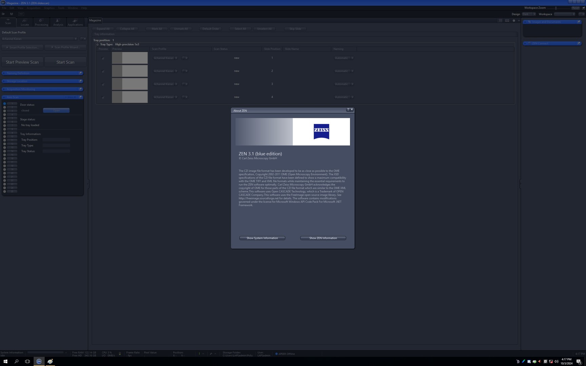Open Windows Task View from taskbar
This screenshot has height=366, width=586.
(27, 361)
